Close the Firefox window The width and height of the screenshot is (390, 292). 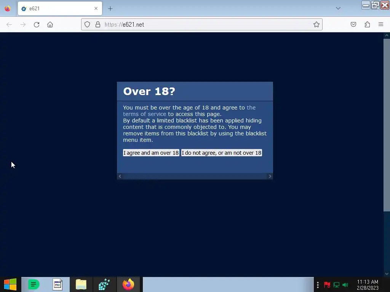[385, 5]
